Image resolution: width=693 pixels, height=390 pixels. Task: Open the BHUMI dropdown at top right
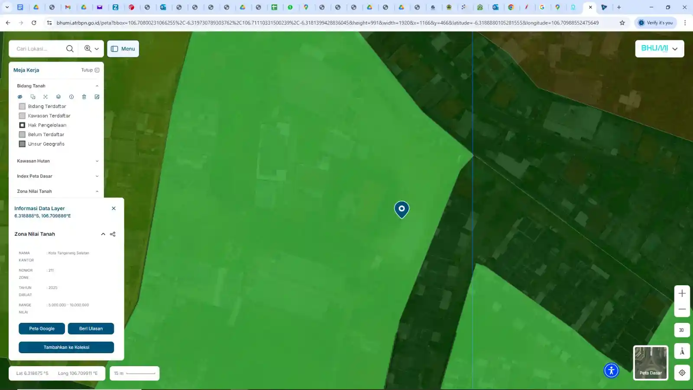point(659,49)
